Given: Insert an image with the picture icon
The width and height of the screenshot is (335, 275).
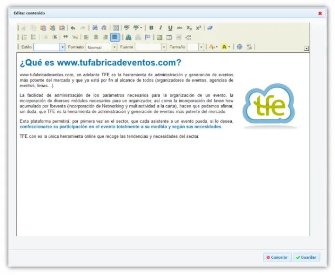Looking at the screenshot, I should pyautogui.click(x=160, y=37).
